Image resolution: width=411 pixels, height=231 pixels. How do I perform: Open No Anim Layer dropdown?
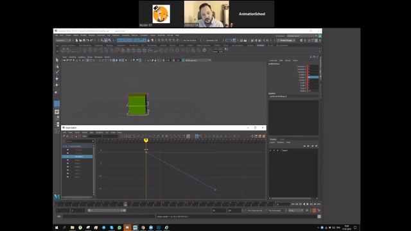(x=275, y=210)
